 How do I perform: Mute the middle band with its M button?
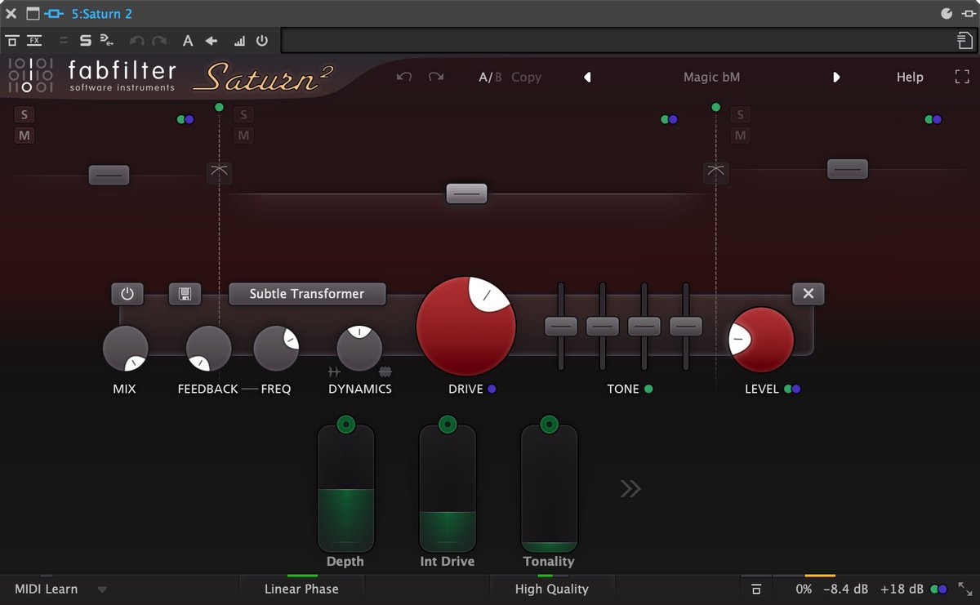[x=243, y=136]
